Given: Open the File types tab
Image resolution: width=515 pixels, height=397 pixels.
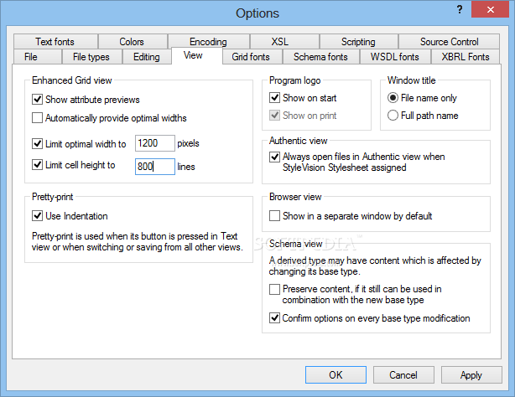Looking at the screenshot, I should pos(92,57).
